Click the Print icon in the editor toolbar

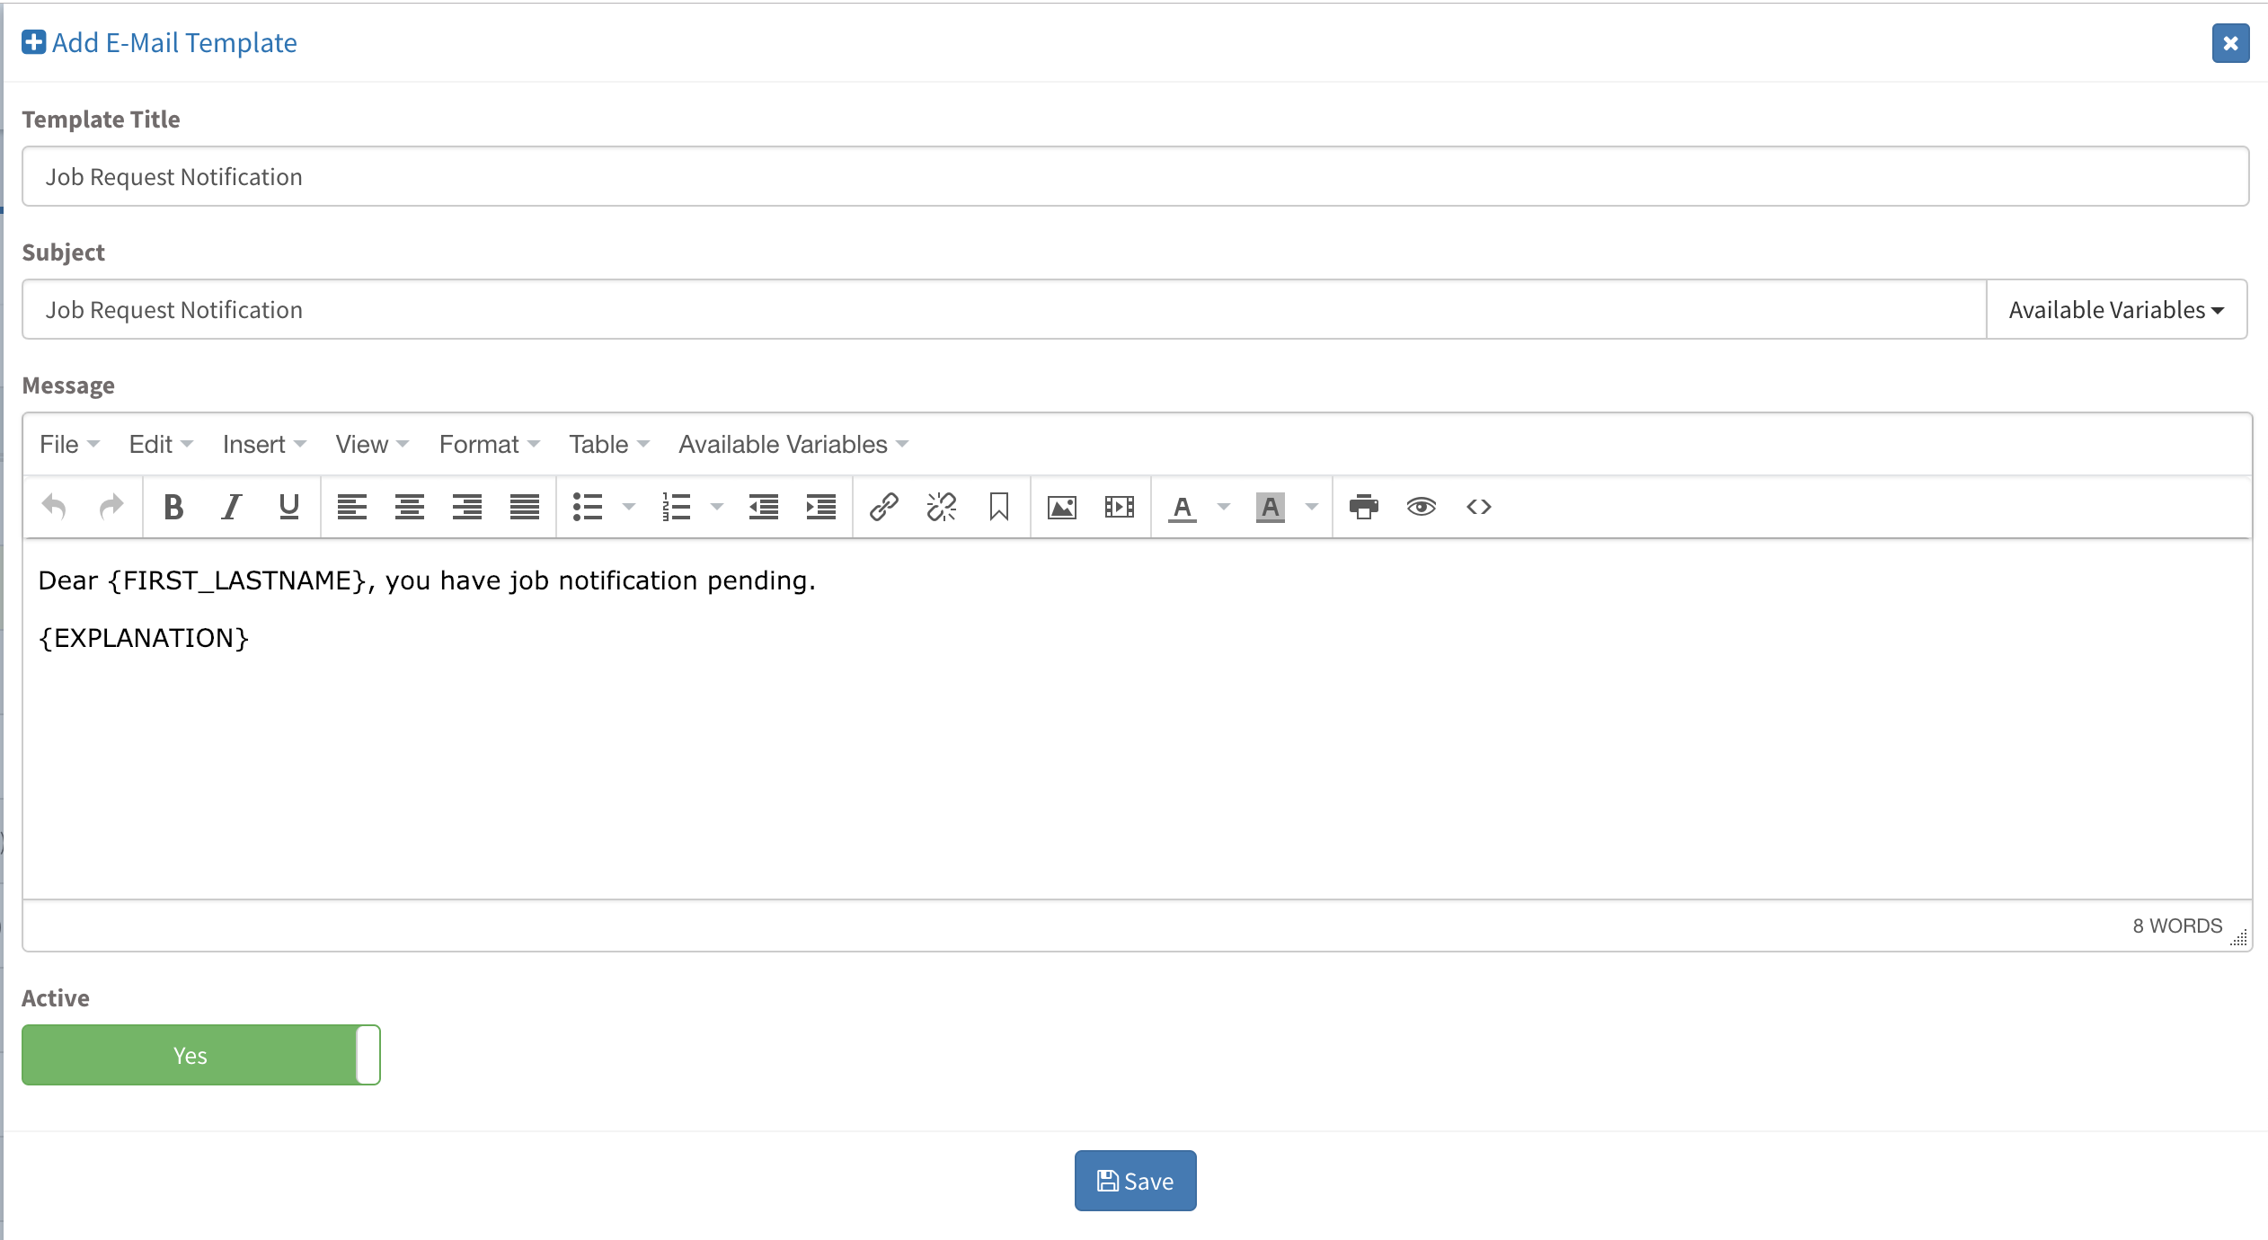(x=1363, y=508)
